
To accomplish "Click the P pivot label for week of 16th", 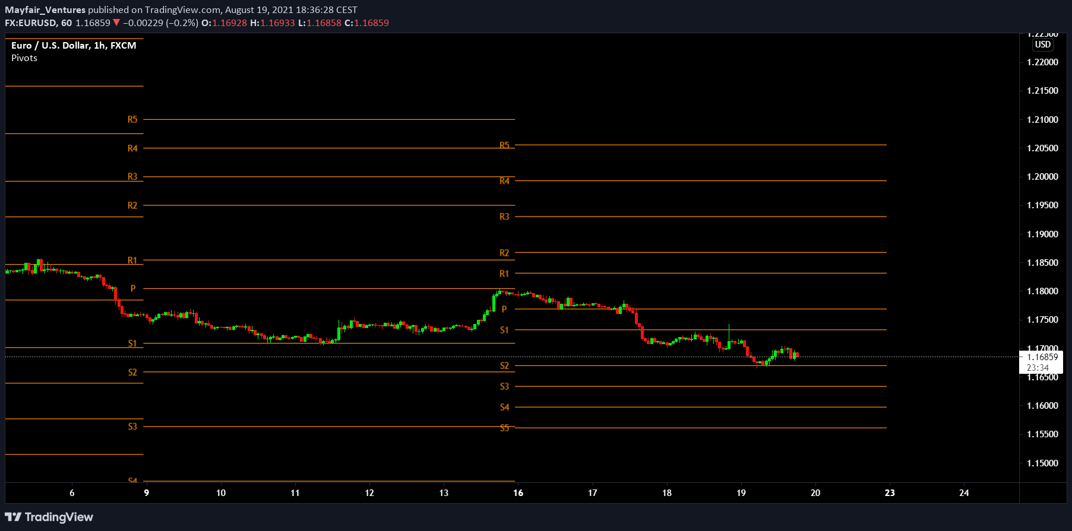I will click(504, 309).
